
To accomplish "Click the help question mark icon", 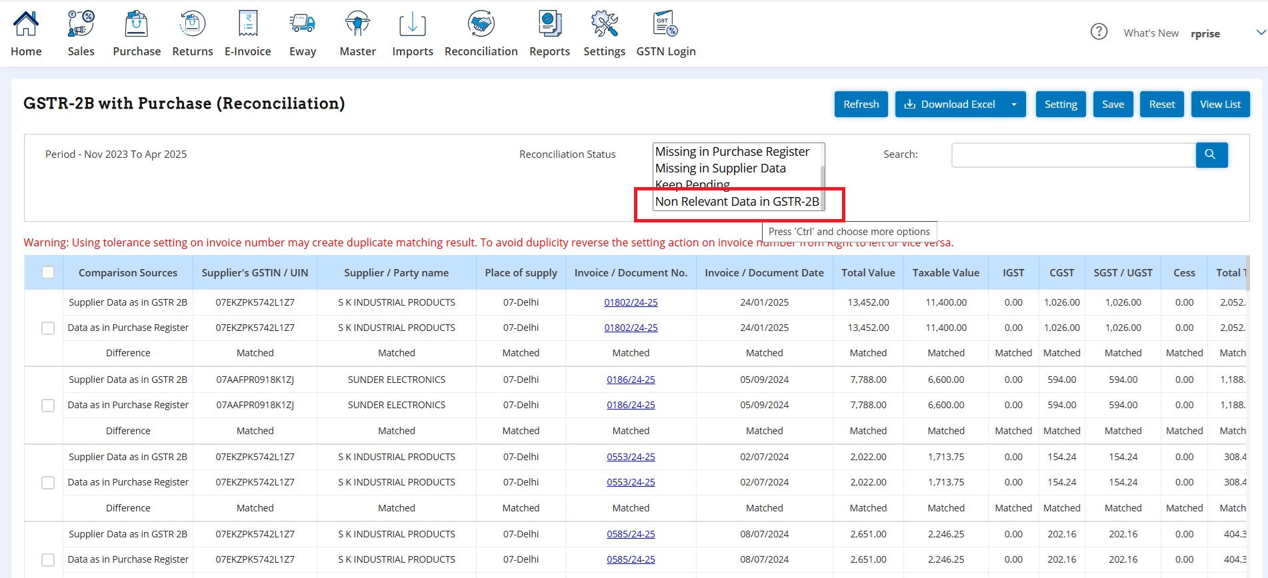I will click(x=1099, y=31).
